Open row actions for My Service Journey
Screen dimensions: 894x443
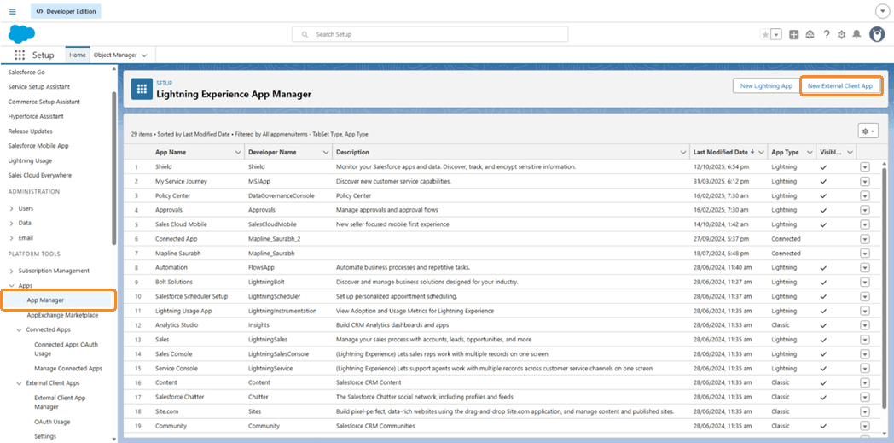[864, 181]
